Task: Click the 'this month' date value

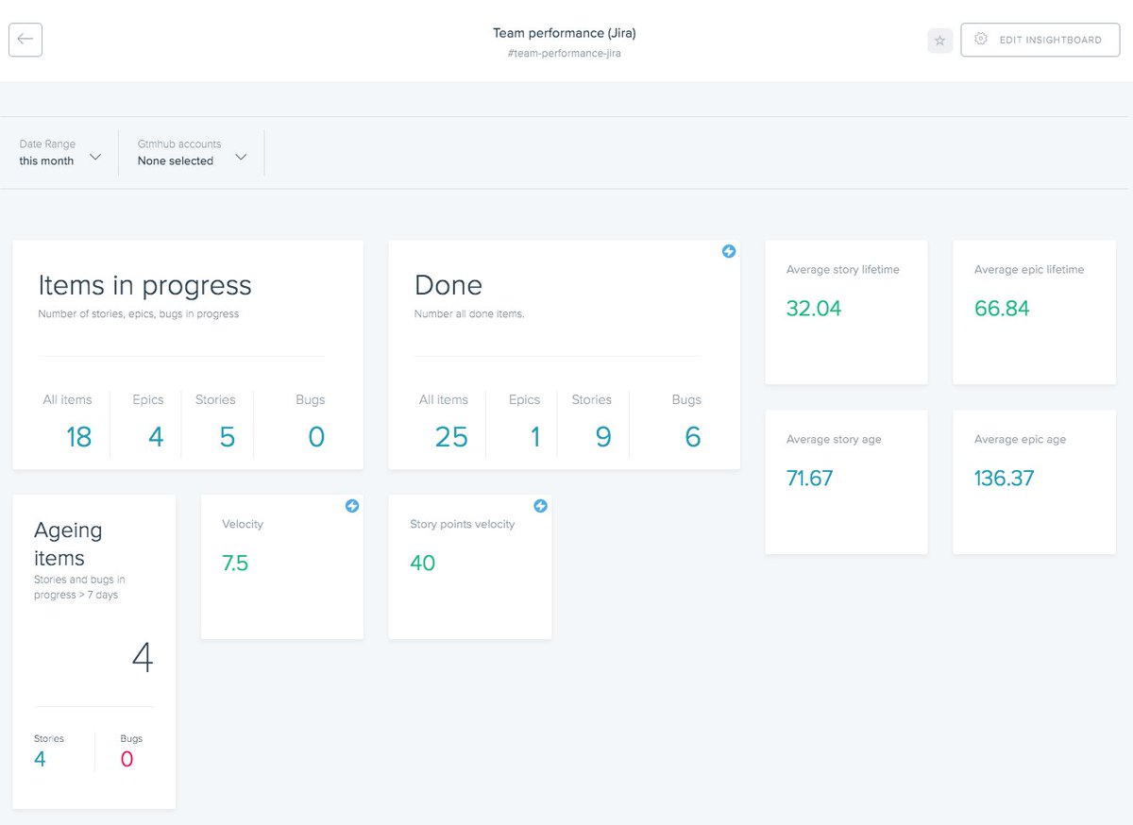Action: 46,161
